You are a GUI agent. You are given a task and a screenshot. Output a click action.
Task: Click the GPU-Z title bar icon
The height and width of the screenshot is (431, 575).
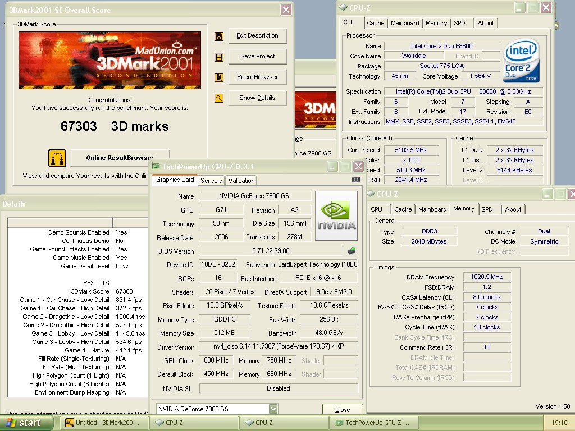156,167
